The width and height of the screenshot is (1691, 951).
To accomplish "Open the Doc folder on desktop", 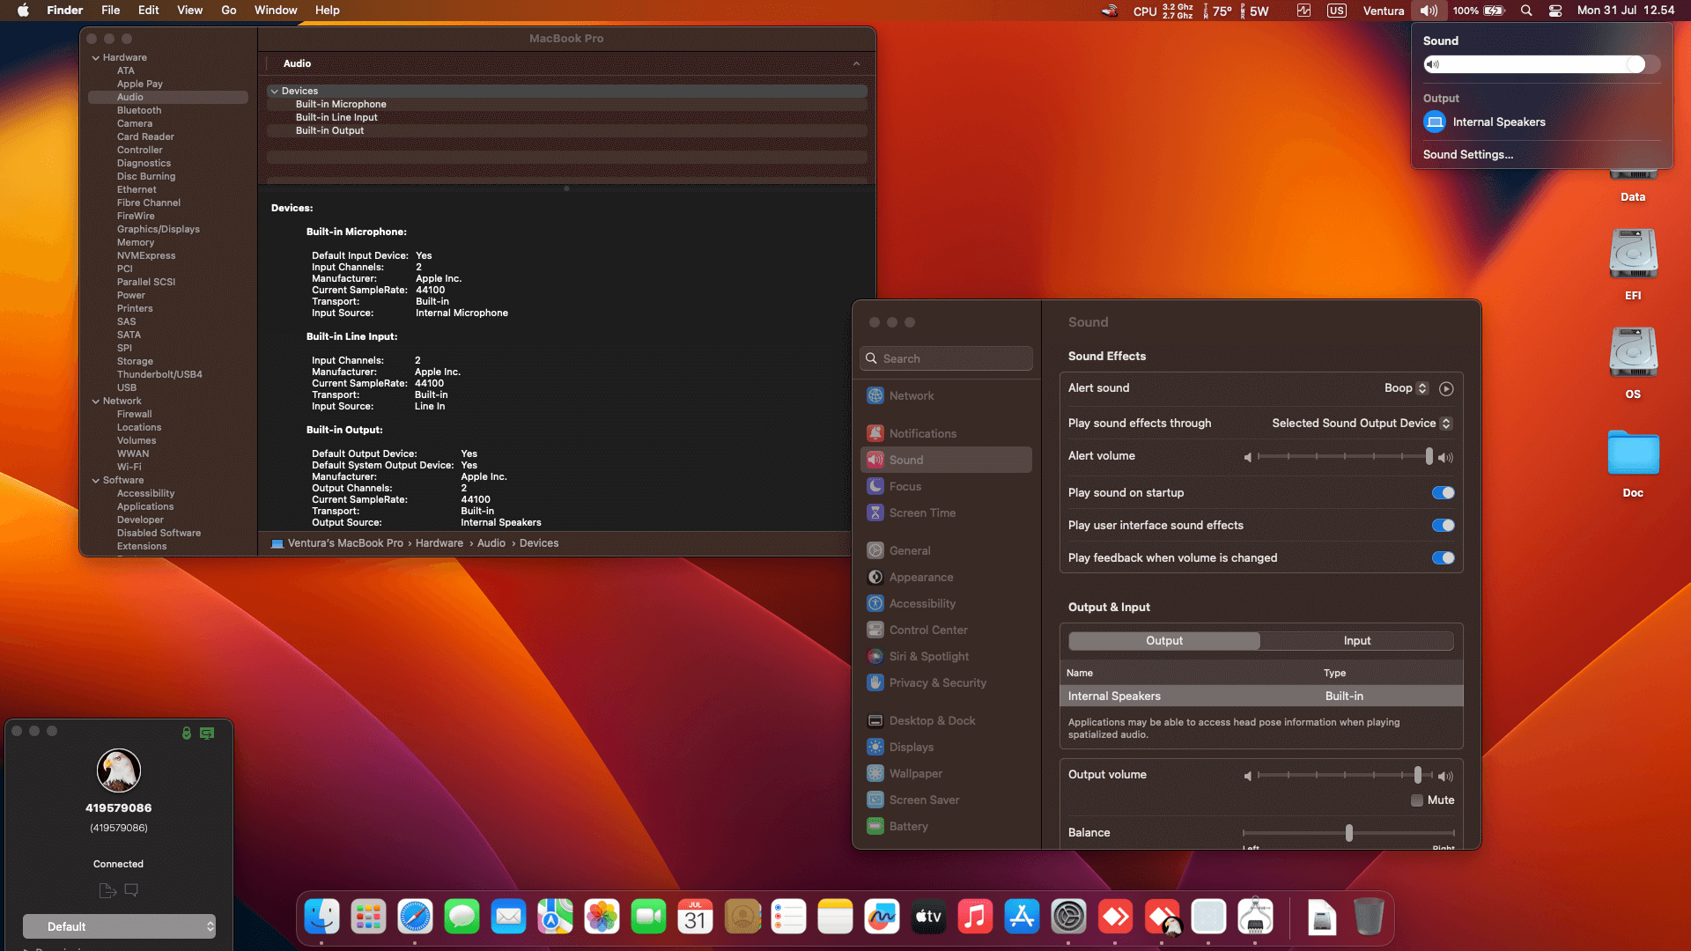I will pos(1633,462).
